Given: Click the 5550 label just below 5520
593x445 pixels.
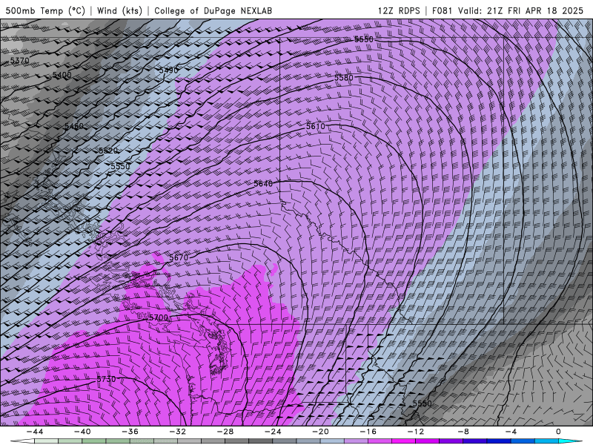Looking at the screenshot, I should click(x=120, y=166).
